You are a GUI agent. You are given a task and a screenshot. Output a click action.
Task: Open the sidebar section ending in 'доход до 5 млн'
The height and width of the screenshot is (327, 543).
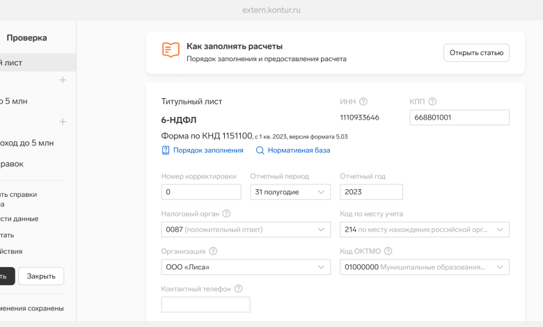pos(28,143)
